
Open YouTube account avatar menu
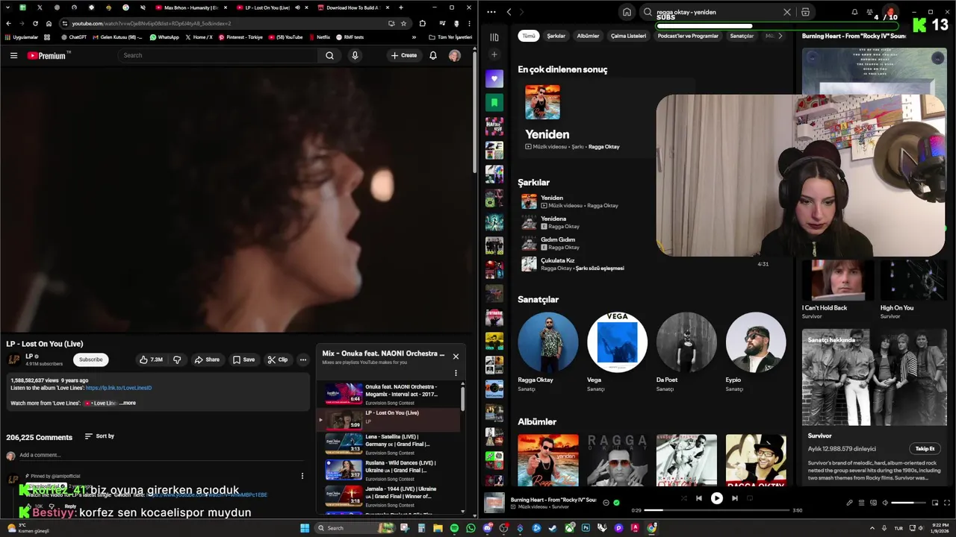[x=454, y=55]
